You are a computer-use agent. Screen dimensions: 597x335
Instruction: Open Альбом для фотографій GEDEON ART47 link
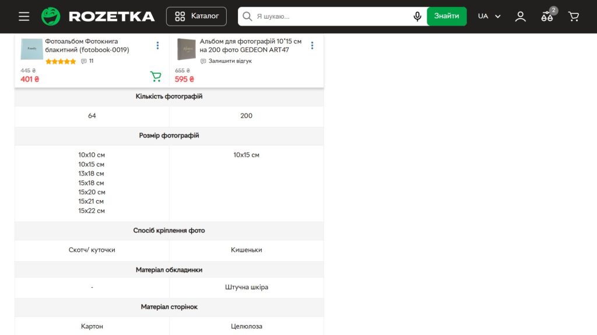click(x=251, y=45)
